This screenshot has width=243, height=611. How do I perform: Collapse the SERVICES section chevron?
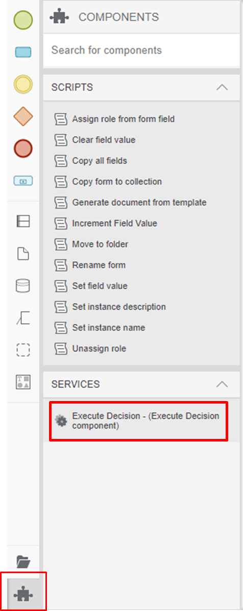[222, 384]
